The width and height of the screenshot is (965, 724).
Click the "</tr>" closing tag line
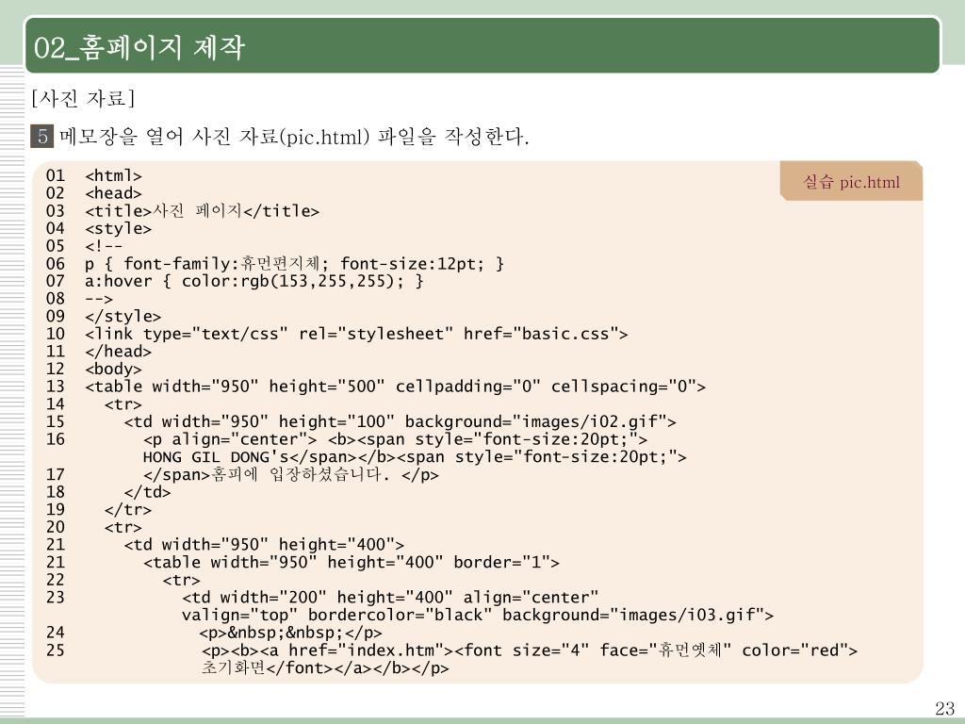(128, 510)
